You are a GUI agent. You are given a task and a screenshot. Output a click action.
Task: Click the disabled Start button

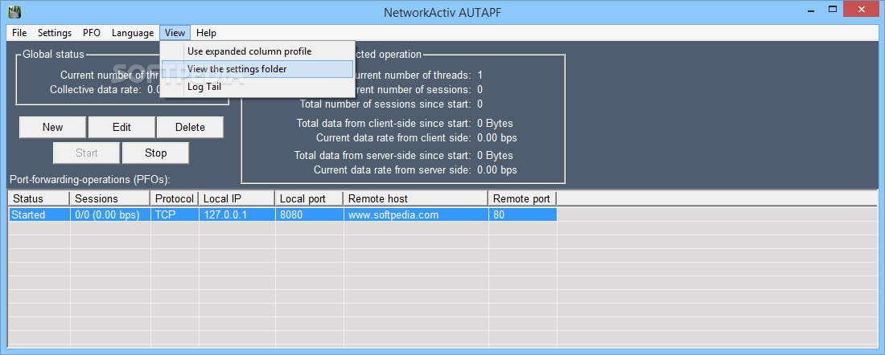coord(87,153)
